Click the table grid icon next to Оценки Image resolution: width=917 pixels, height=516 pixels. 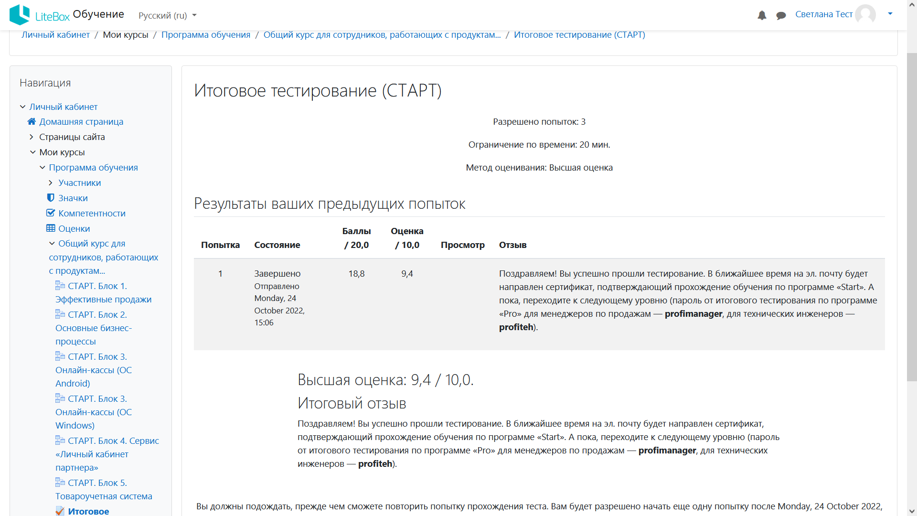51,228
